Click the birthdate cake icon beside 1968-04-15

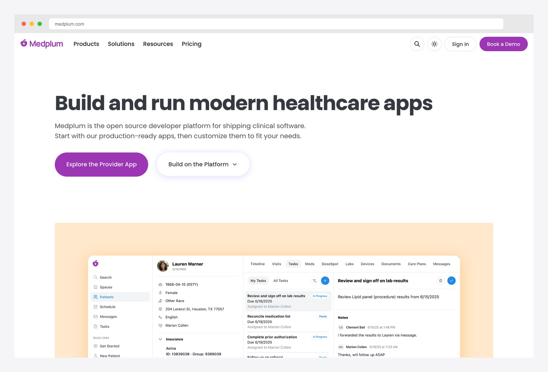160,284
